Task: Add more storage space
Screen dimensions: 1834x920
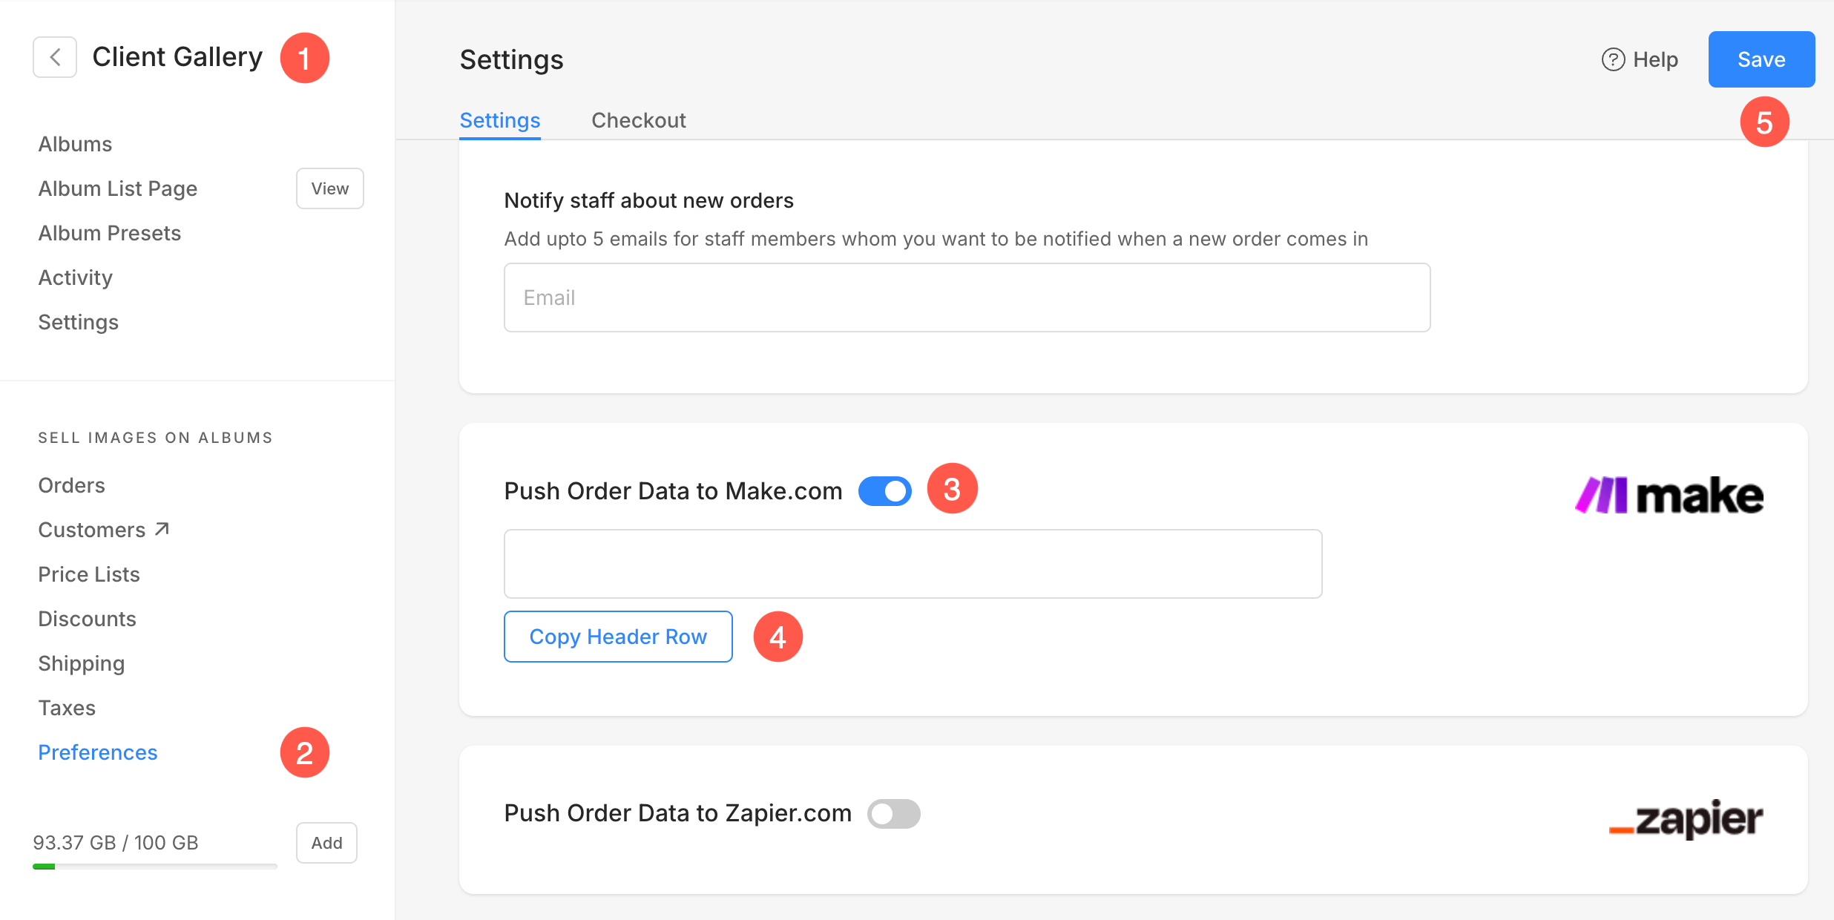Action: [x=326, y=843]
